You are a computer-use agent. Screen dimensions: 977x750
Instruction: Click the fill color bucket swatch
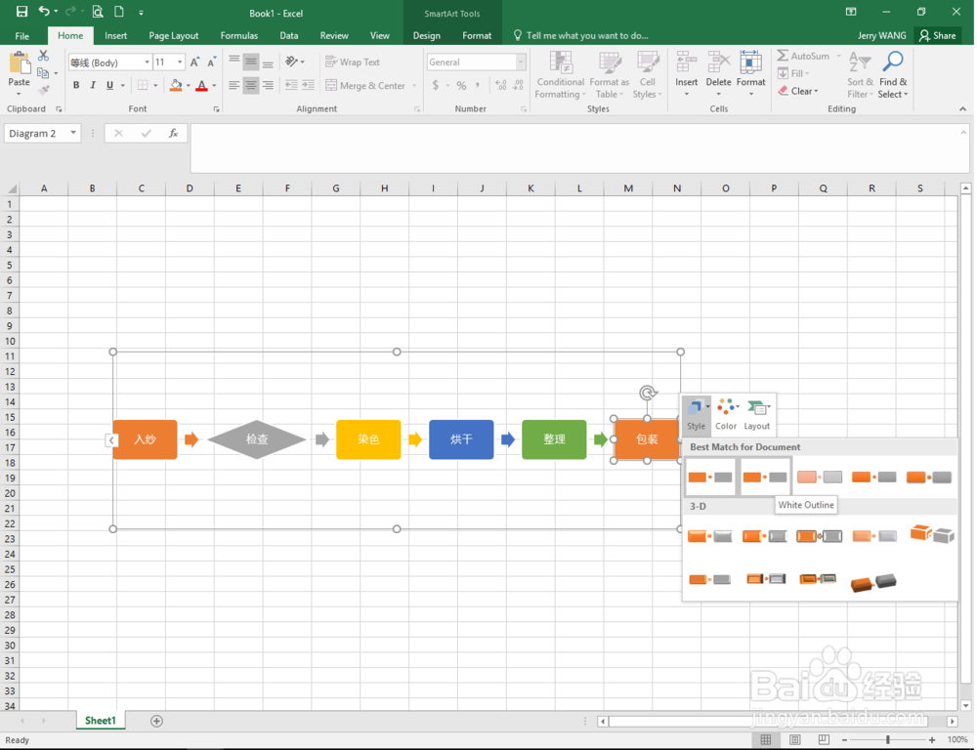click(176, 85)
